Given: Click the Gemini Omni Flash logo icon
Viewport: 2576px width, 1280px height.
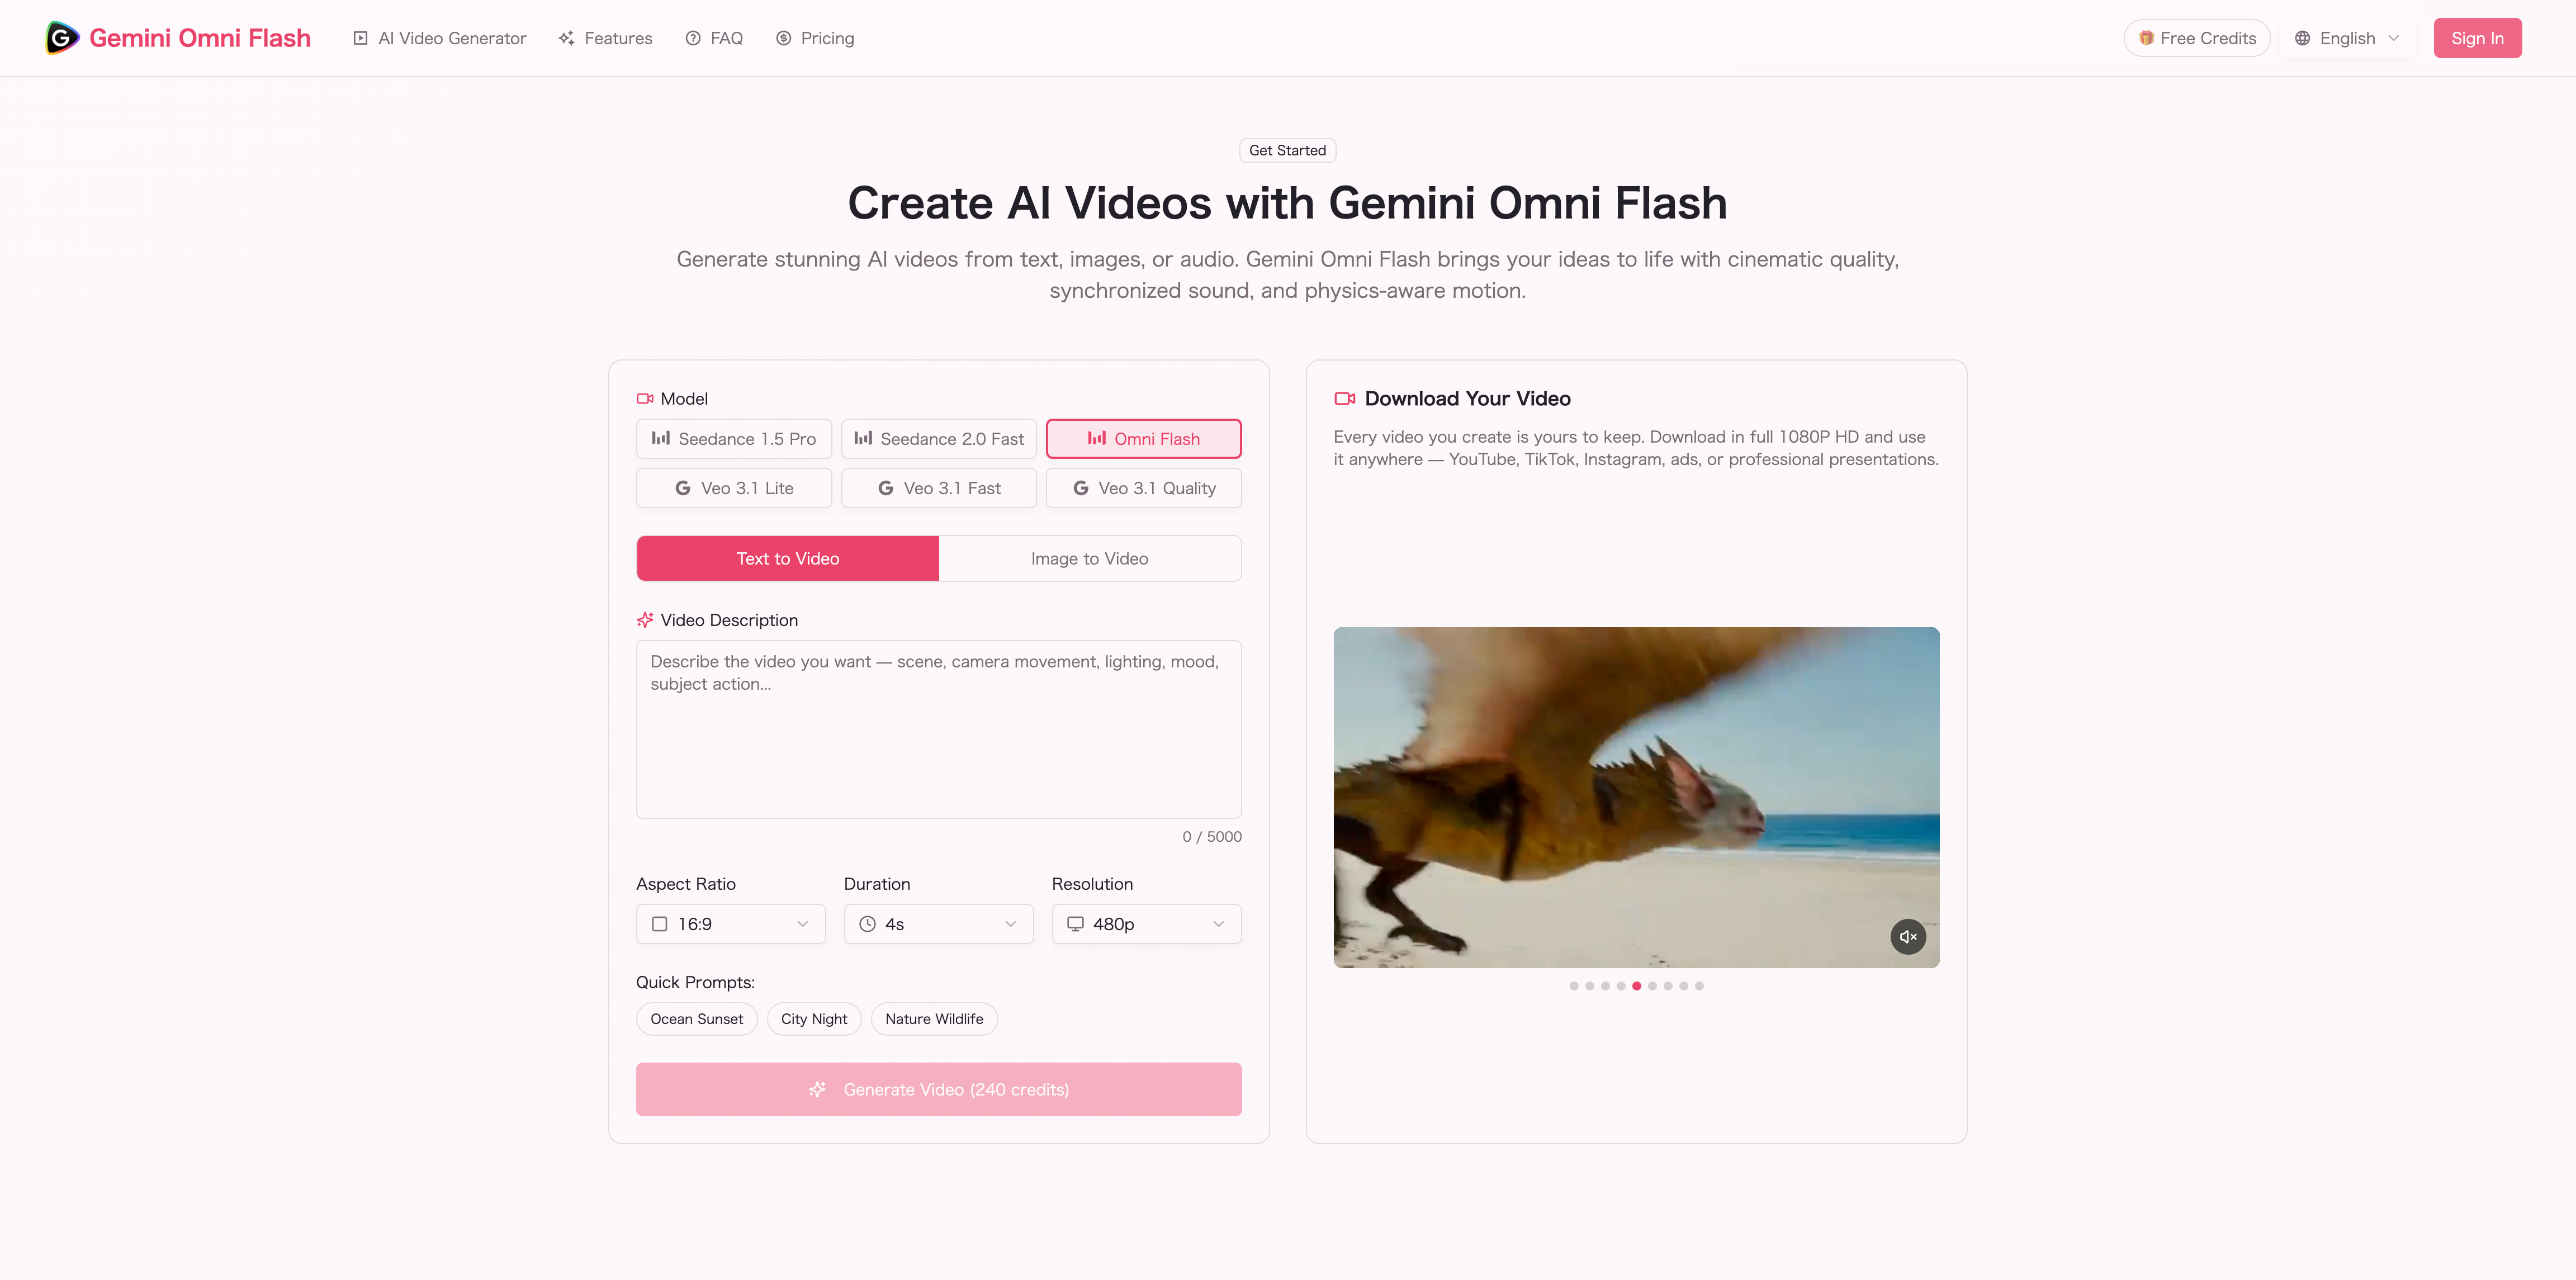Looking at the screenshot, I should point(62,38).
